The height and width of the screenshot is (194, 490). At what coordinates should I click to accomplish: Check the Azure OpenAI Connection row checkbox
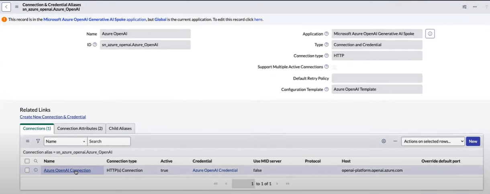27,170
